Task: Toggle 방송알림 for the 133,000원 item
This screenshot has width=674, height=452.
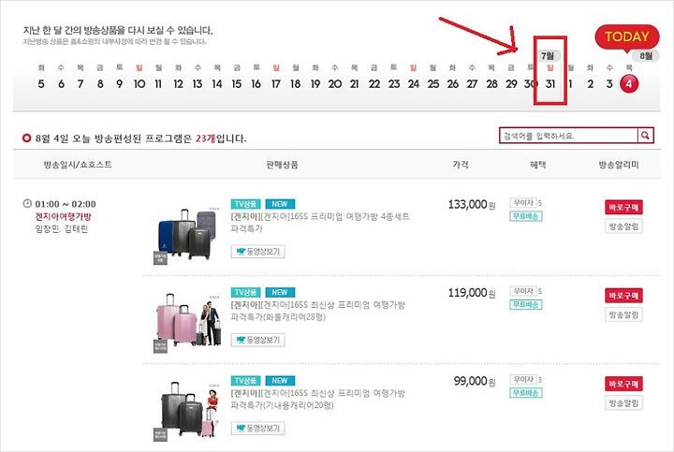Action: tap(623, 226)
